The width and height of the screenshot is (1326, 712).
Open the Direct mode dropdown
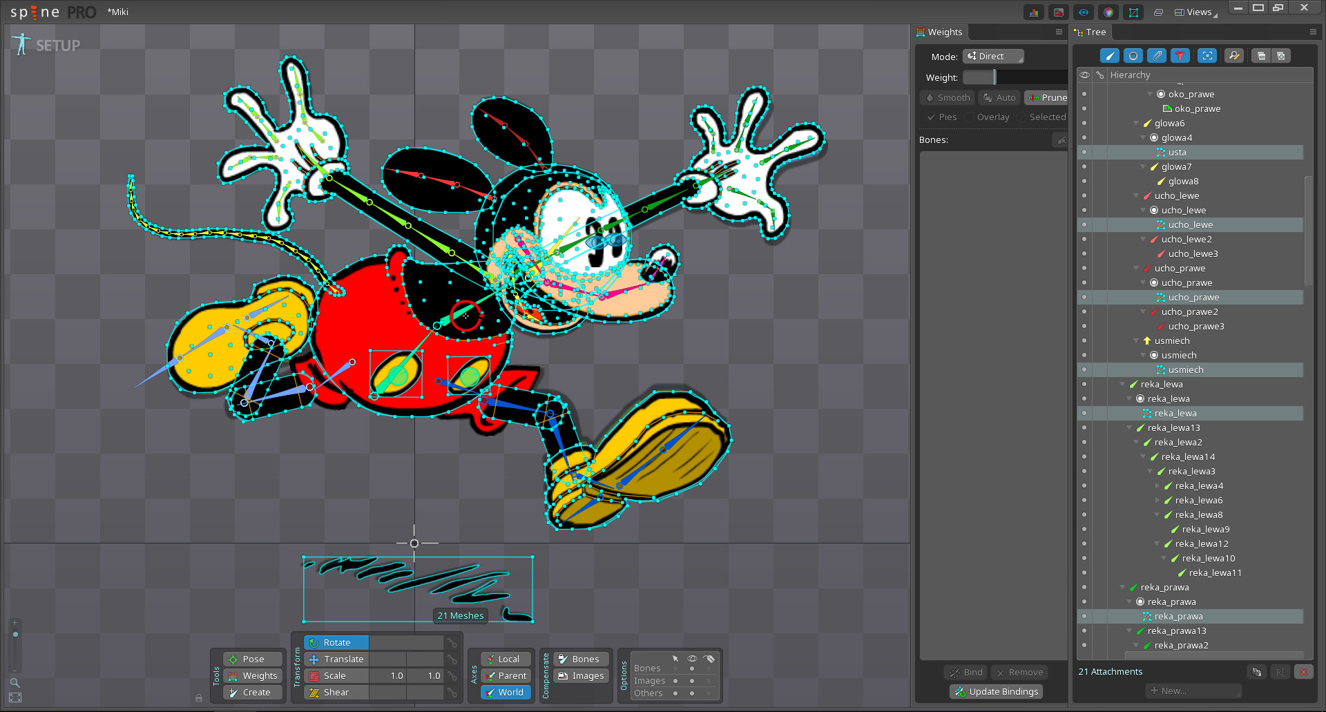point(992,56)
